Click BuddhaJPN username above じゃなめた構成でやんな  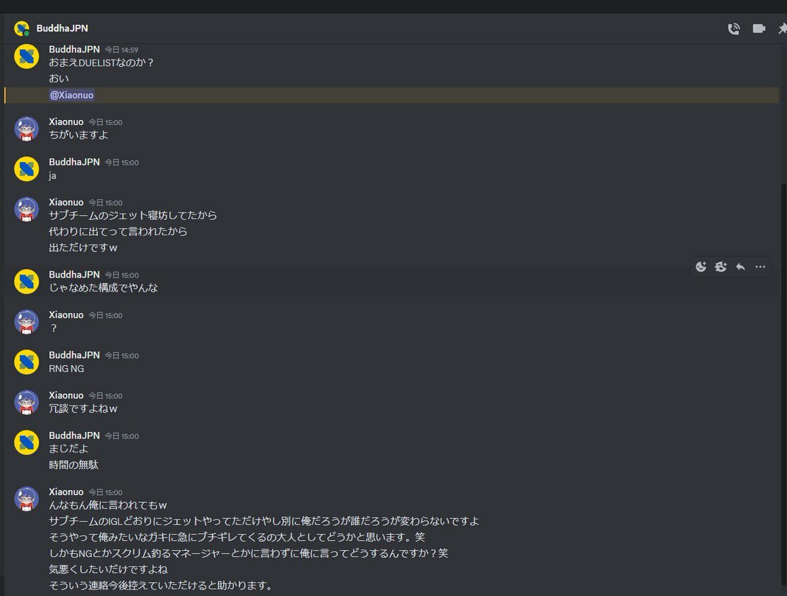coord(74,274)
